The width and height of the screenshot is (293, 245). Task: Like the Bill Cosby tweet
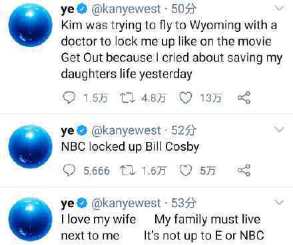[x=185, y=171]
